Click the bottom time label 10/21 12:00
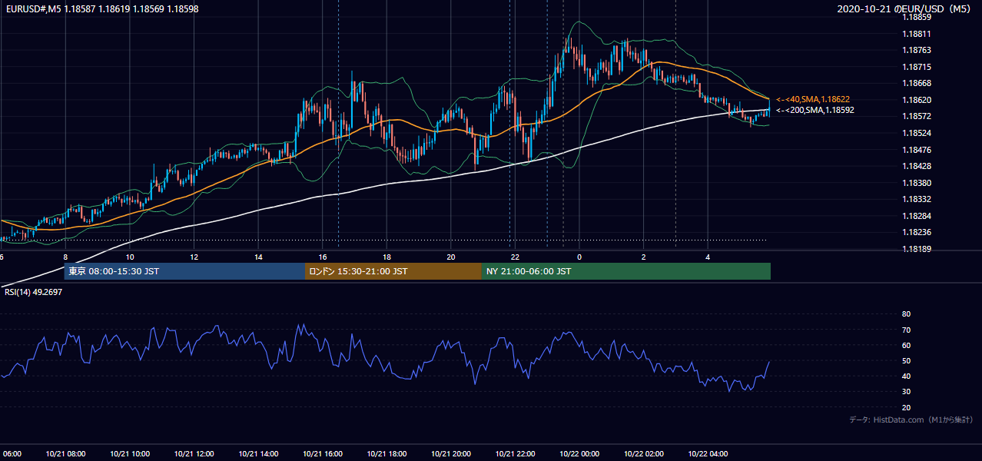 (x=194, y=454)
